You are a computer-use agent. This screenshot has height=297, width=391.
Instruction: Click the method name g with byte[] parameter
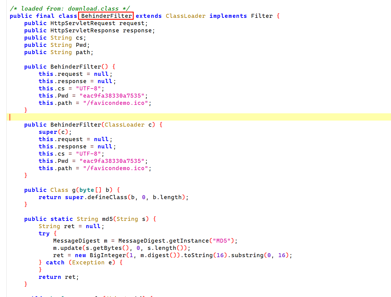point(74,190)
